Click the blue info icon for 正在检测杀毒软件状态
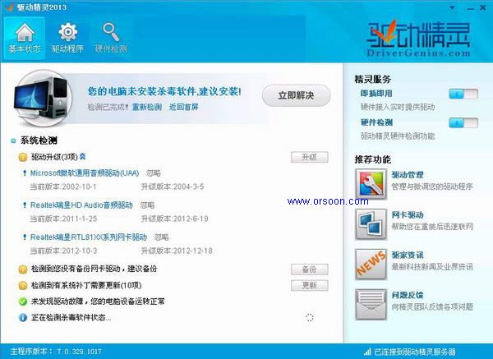This screenshot has width=493, height=359. [23, 318]
